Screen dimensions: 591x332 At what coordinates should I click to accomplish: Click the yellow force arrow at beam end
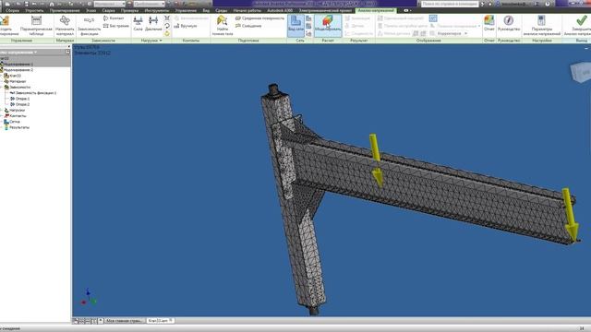[x=571, y=215]
